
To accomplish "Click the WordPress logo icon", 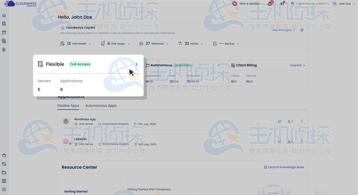I will point(66,121).
